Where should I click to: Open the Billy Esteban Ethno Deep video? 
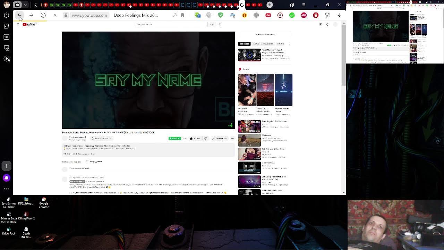pos(249,154)
